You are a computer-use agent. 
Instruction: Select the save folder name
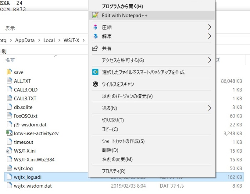pos(19,72)
